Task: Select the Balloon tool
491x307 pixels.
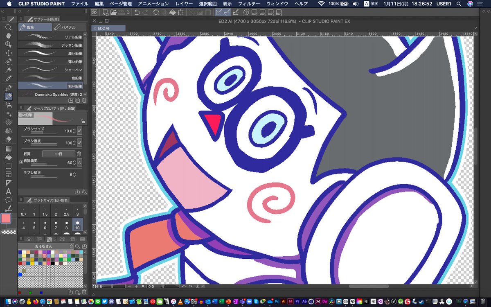Action: click(x=8, y=200)
